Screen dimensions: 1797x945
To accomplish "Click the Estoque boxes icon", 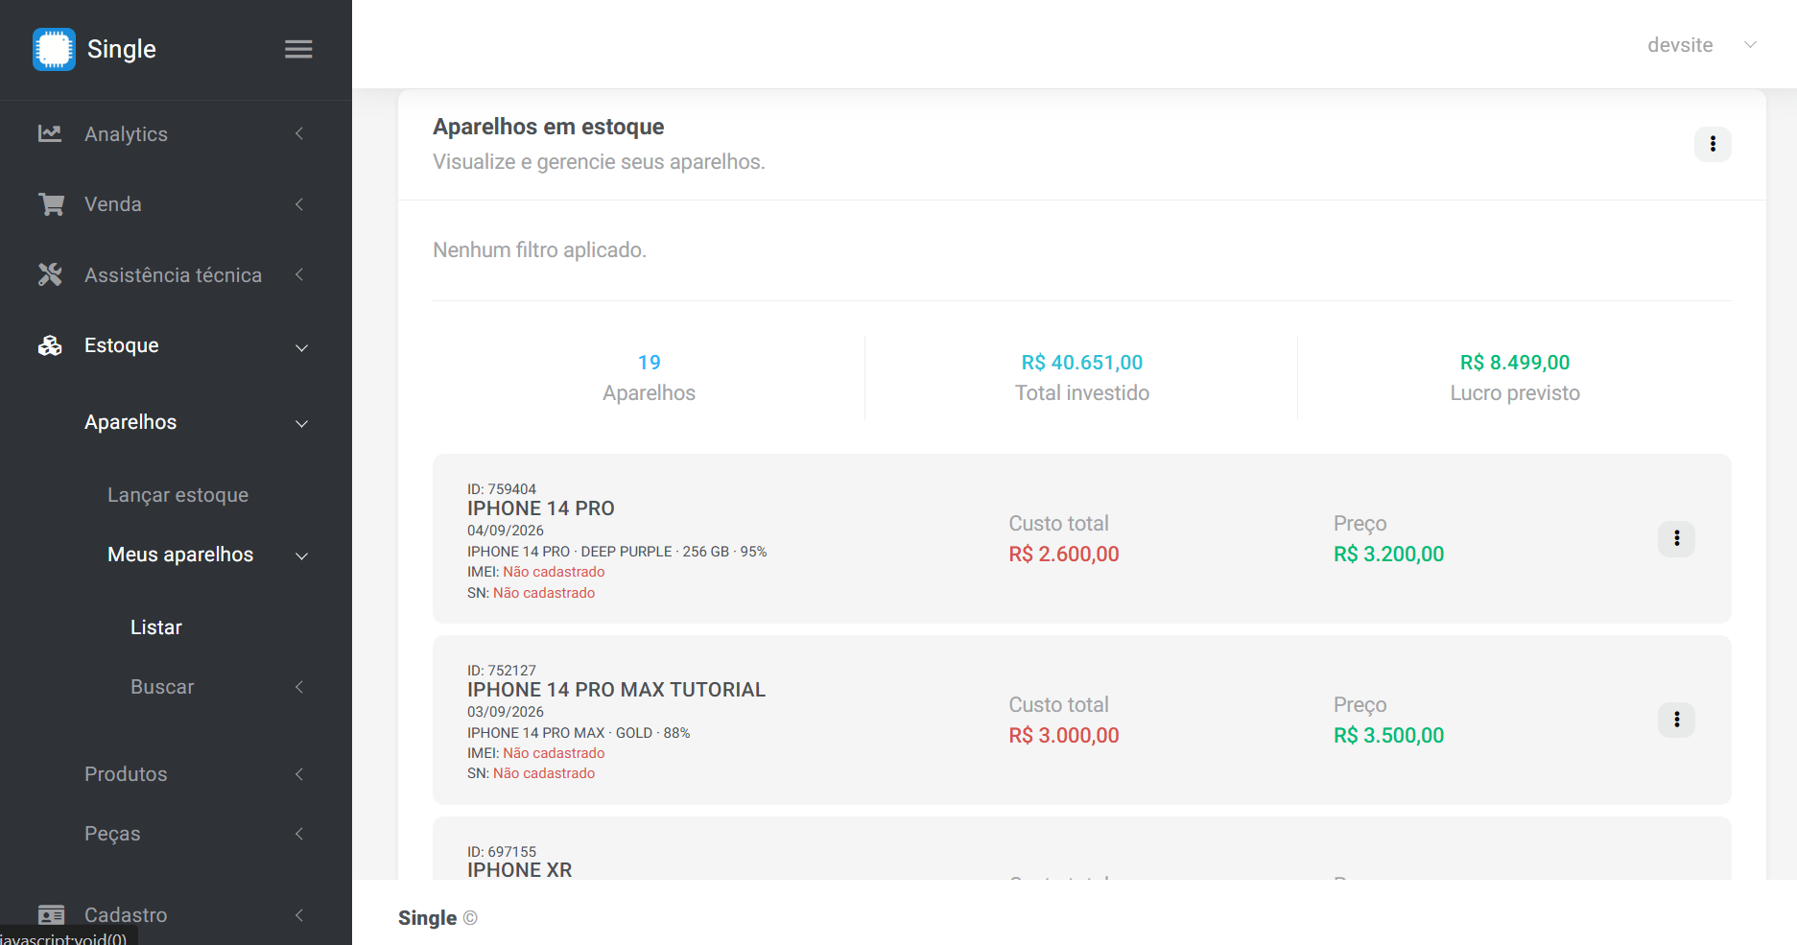I will [50, 345].
